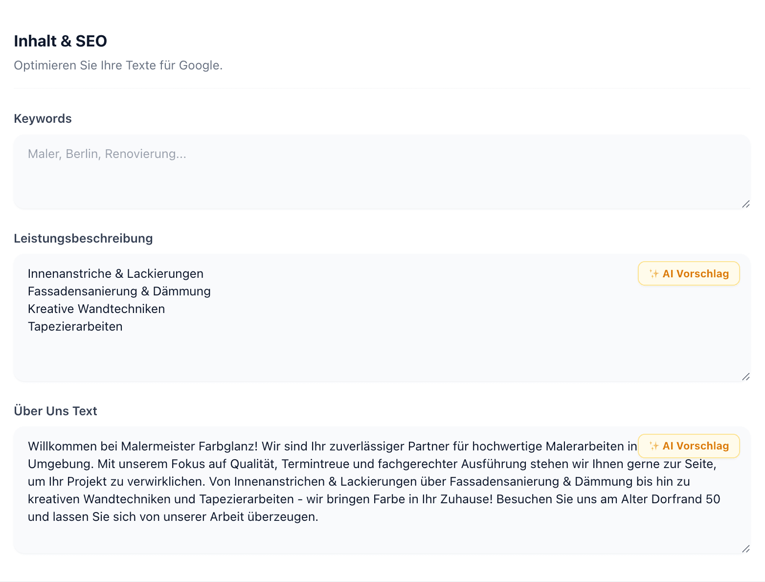Click the placeholder text 'Maler, Berlin, Renovierung...'
The height and width of the screenshot is (582, 765).
coord(107,154)
